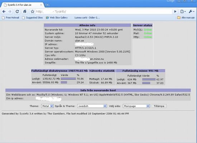Expand the Mainpage page selector

tap(136, 106)
